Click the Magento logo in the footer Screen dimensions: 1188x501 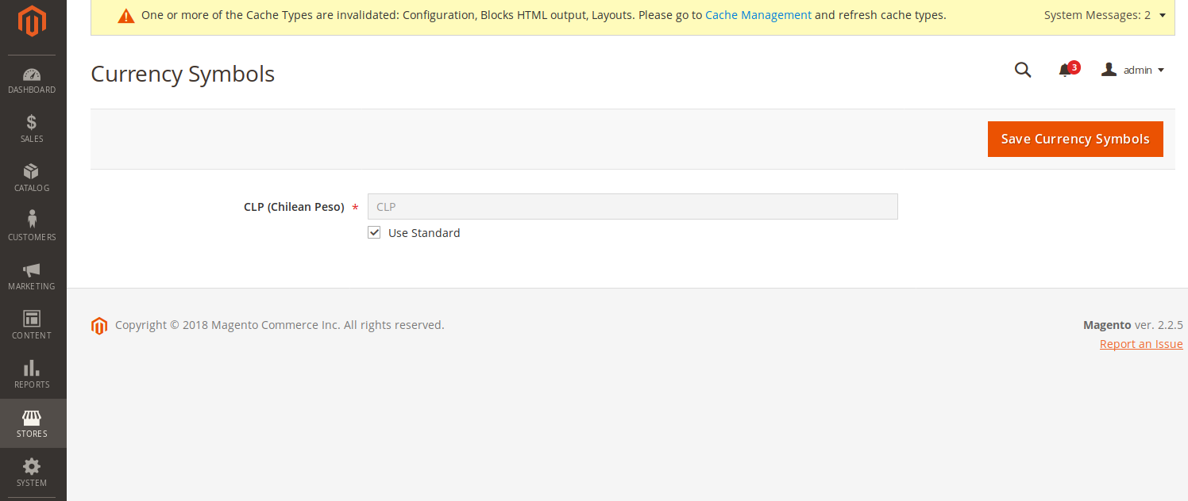[99, 326]
